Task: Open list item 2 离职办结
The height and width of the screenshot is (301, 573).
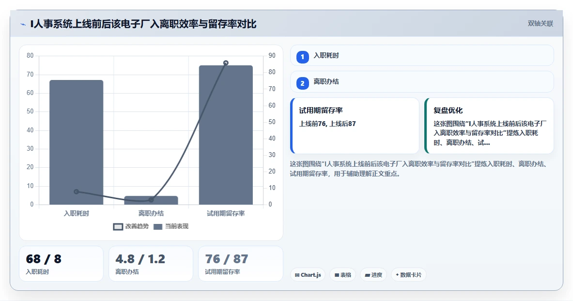Action: tap(422, 82)
